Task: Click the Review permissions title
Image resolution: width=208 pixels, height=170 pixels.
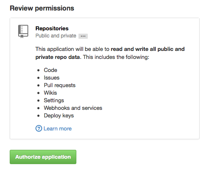Action: click(42, 8)
